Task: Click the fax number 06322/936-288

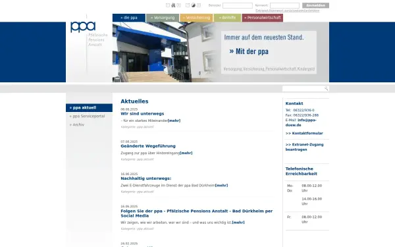Action: tap(306, 115)
